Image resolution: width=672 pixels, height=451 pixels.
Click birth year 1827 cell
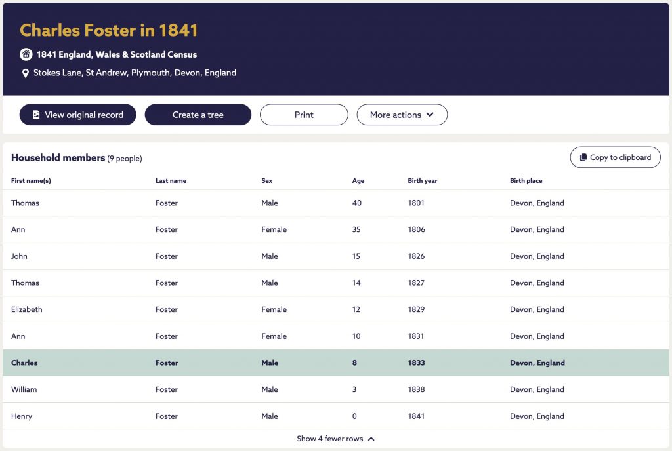pyautogui.click(x=415, y=283)
